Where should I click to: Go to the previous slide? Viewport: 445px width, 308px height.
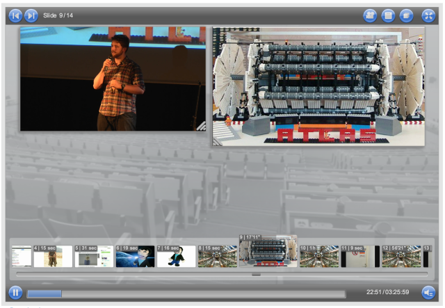[x=15, y=15]
